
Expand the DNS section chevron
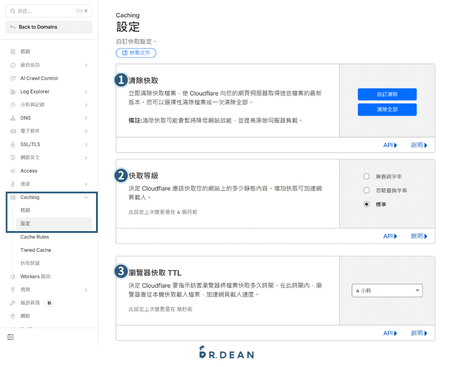coord(86,118)
